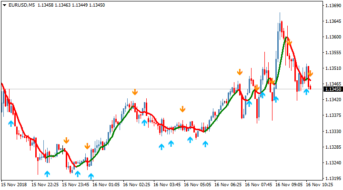Click the triangle dropdown beside EURUSD,M5
Viewport: 343px width, 190px height.
pyautogui.click(x=4, y=5)
